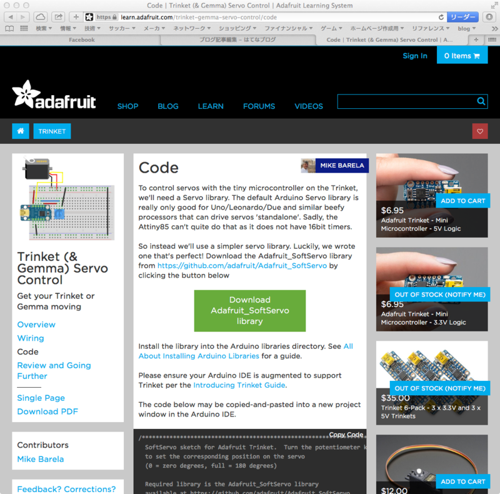Click the adafruit logo
Viewport: 500px width, 494px height.
[x=54, y=95]
